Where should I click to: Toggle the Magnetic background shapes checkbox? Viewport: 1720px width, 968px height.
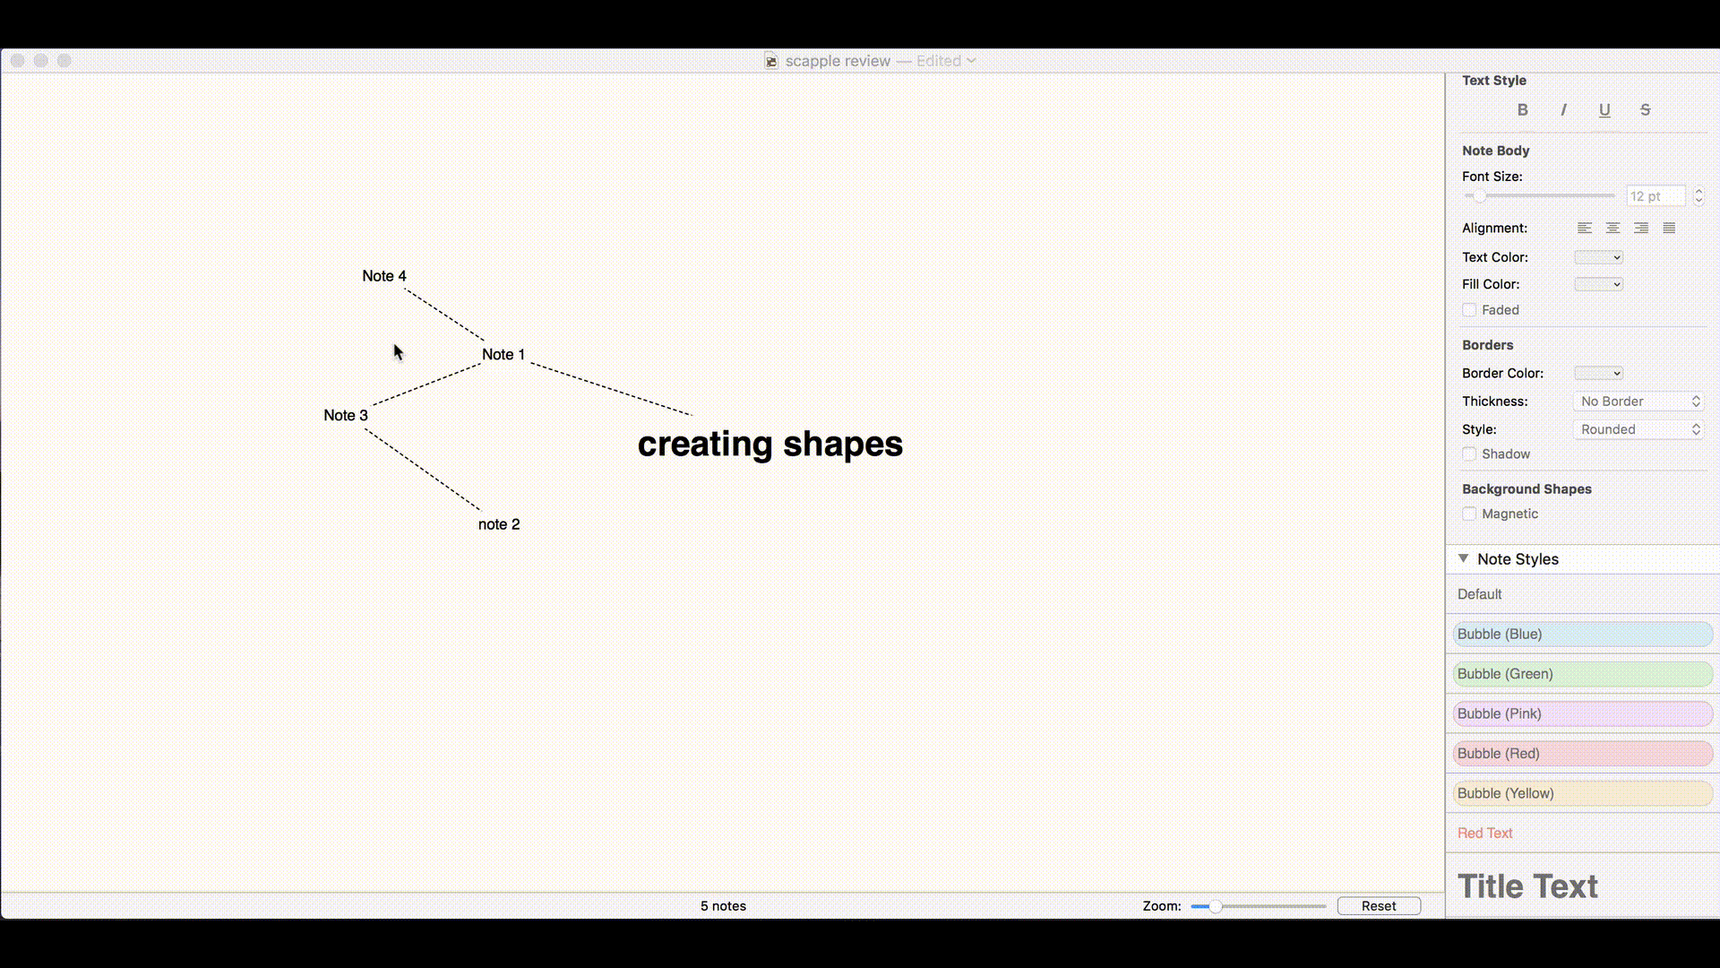click(1468, 513)
